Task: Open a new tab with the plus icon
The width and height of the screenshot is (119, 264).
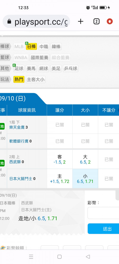Action: 81,21
